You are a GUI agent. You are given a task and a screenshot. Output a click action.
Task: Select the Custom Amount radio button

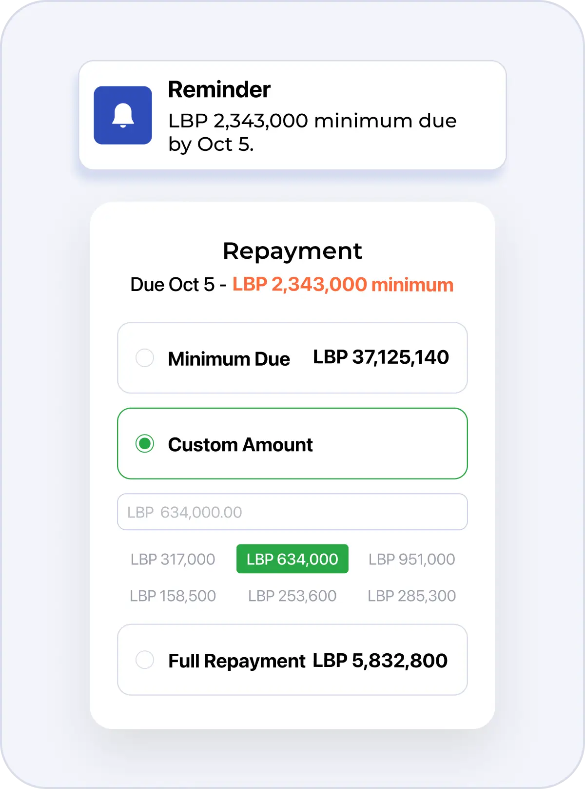(x=145, y=444)
